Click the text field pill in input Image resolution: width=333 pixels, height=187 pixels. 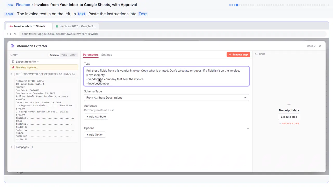pyautogui.click(x=18, y=74)
